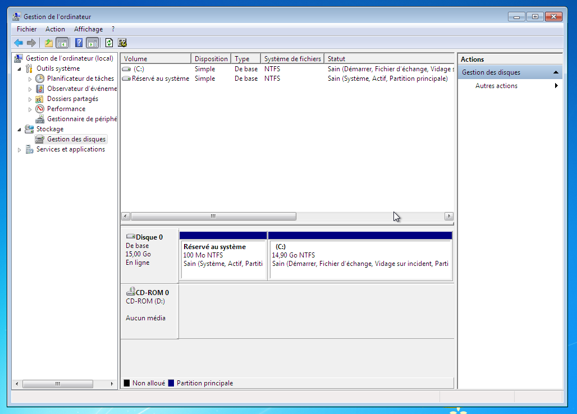This screenshot has height=414, width=577.
Task: Click the tree pane horizontal scrollbar thumb
Action: (58, 384)
